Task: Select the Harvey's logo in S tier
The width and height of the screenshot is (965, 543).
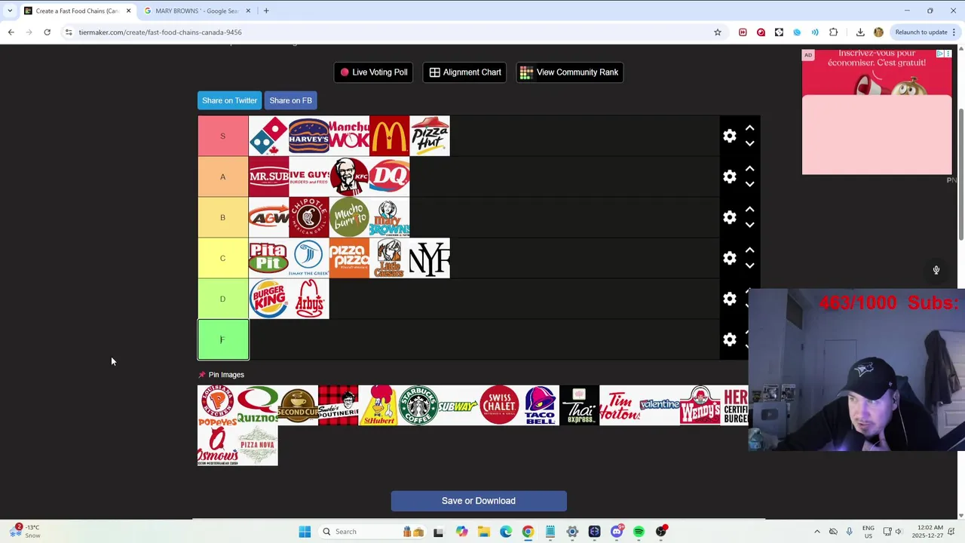Action: (x=309, y=136)
